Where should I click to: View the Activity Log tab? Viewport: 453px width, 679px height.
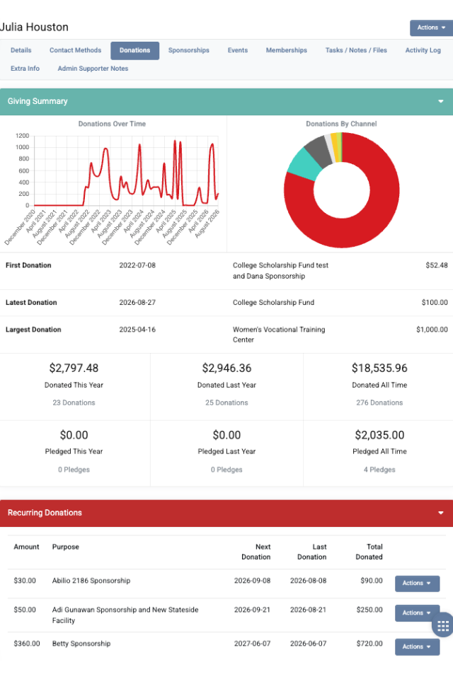tap(423, 50)
